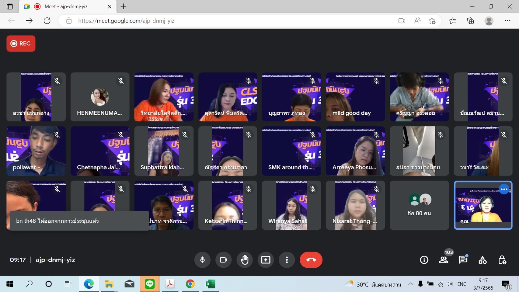Click the present screen button
Screen dimensions: 519x292
(x=266, y=260)
